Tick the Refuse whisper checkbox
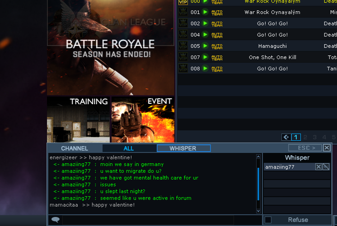This screenshot has width=337, height=226. tap(268, 220)
